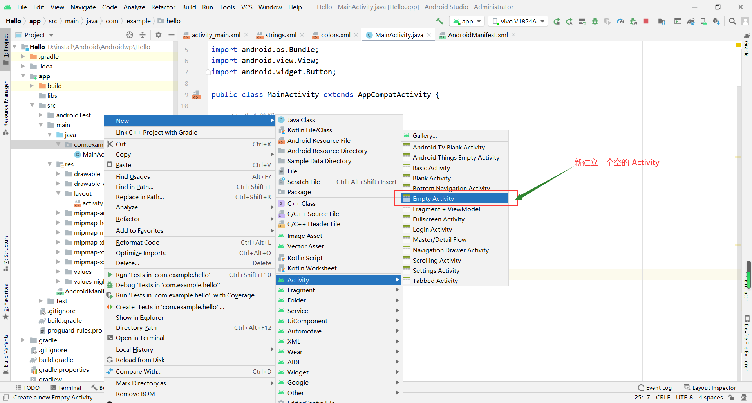Click the Run Configurations window icon in toolbar
752x403 pixels.
pos(678,21)
